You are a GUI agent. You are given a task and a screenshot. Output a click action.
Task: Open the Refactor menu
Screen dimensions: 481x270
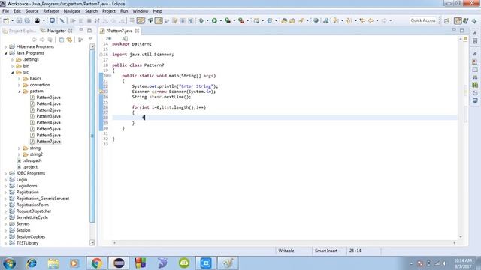coord(51,11)
